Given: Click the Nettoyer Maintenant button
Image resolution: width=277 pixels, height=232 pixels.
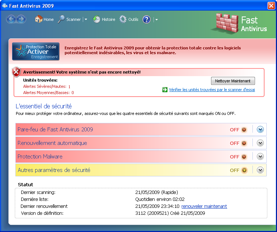Looking at the screenshot, I should (233, 81).
